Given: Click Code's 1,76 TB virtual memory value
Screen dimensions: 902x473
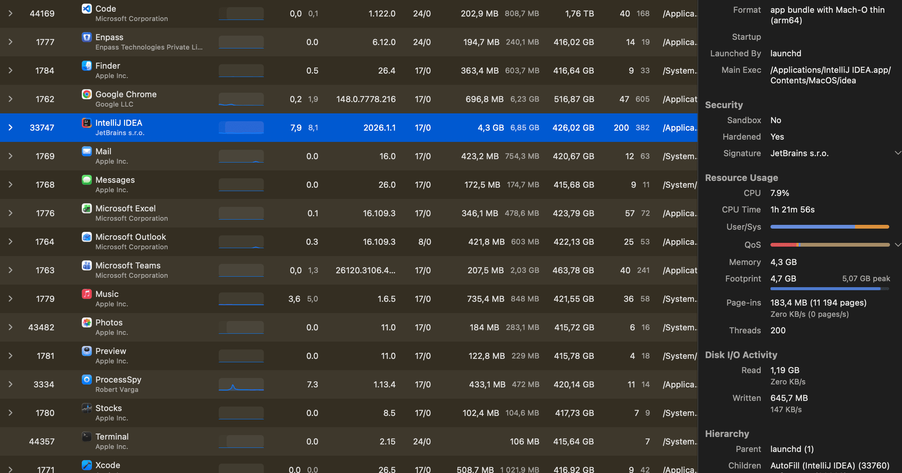Looking at the screenshot, I should (580, 14).
